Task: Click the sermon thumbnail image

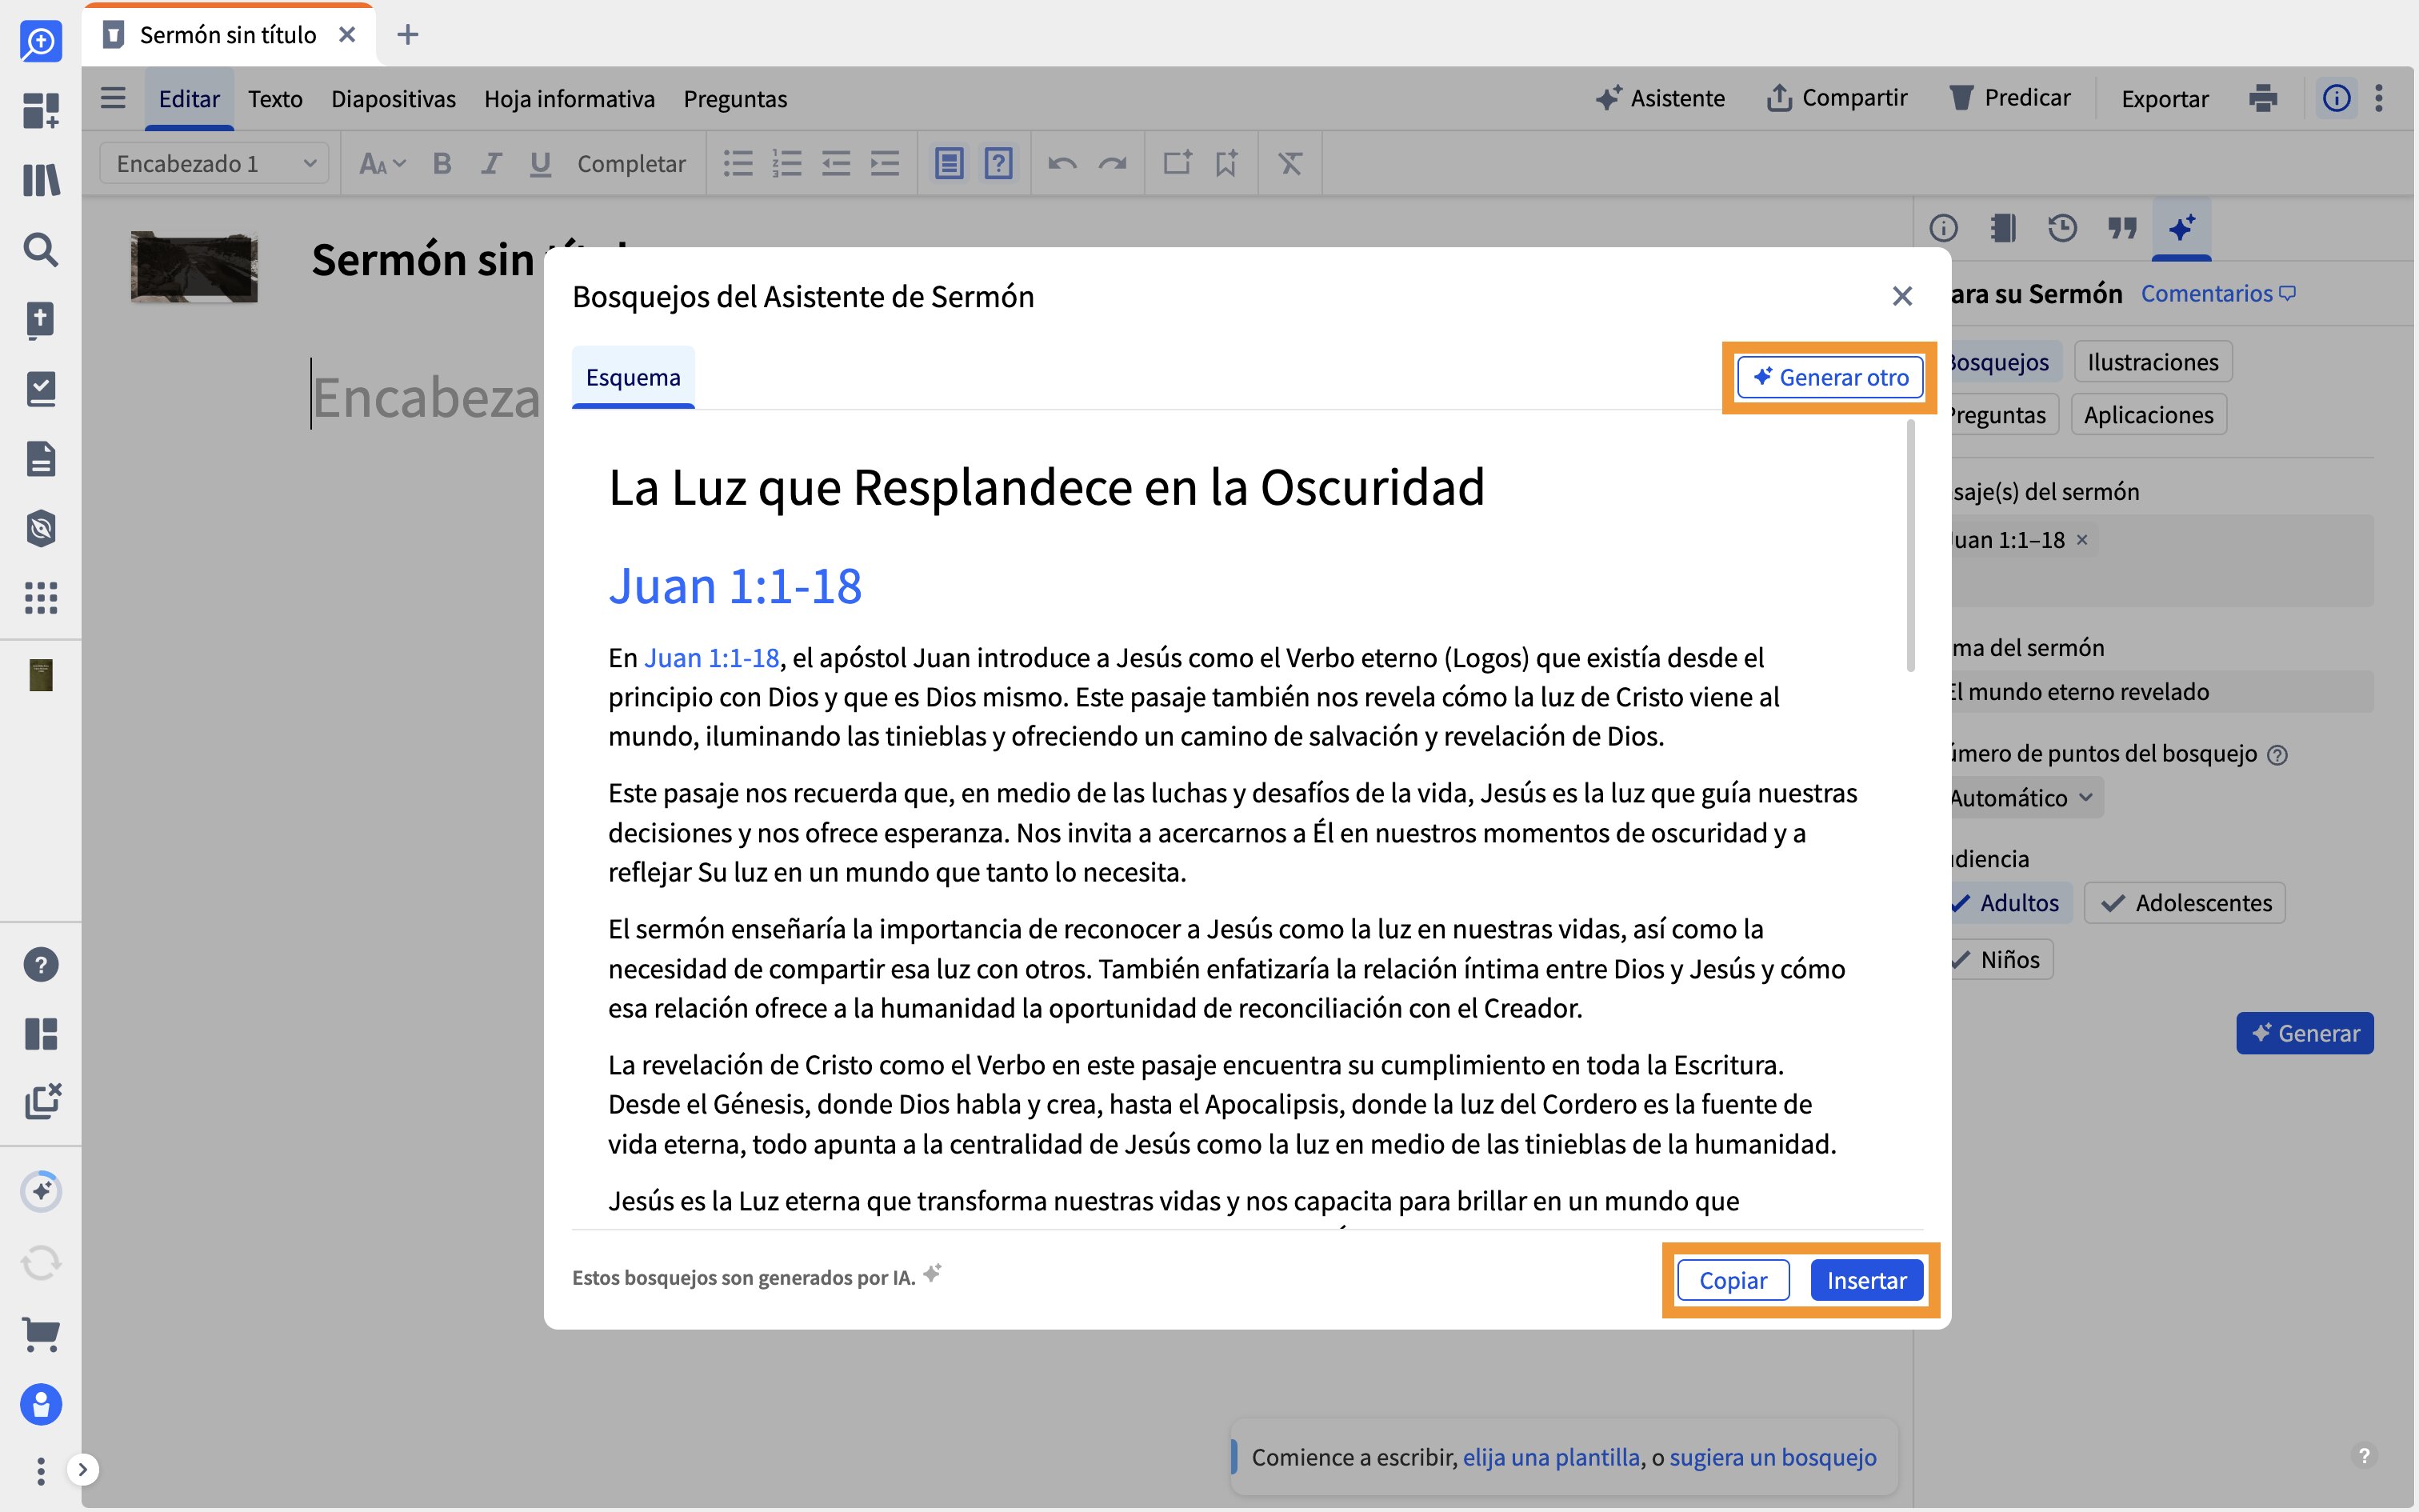Action: pyautogui.click(x=194, y=267)
